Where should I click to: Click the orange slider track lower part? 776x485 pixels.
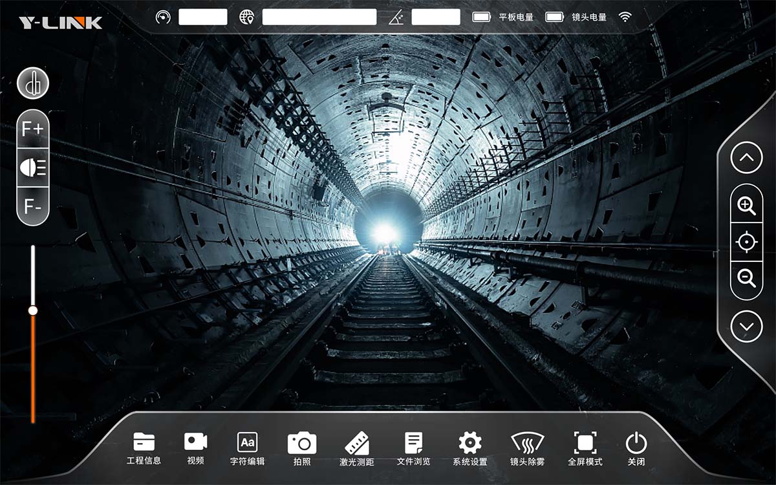[x=33, y=369]
